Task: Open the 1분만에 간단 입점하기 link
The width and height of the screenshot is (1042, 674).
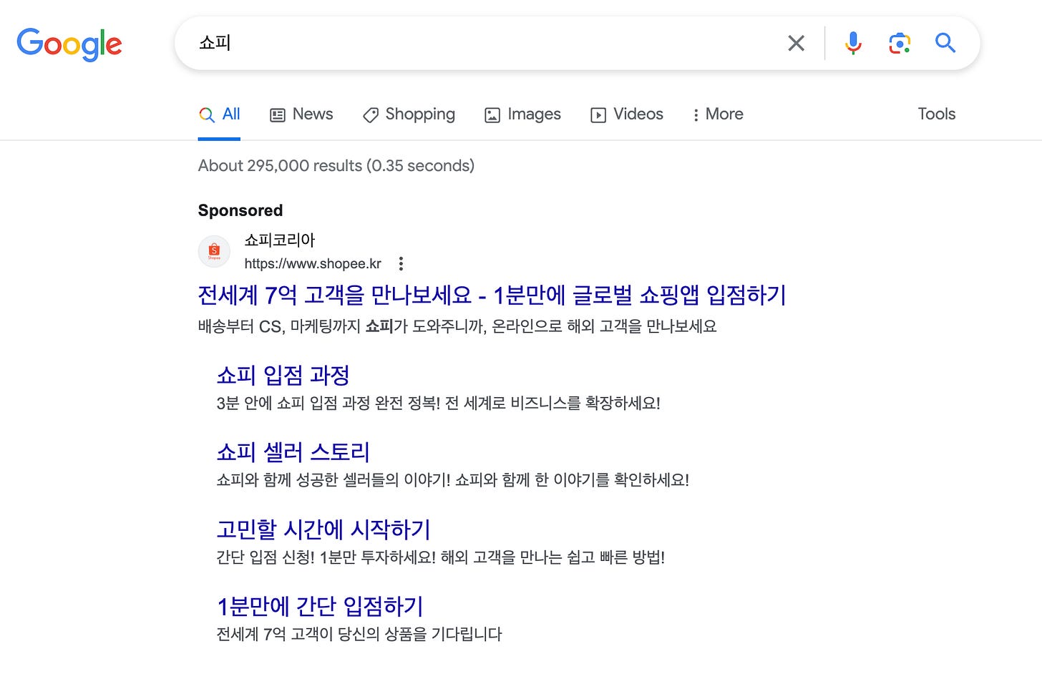Action: (320, 605)
